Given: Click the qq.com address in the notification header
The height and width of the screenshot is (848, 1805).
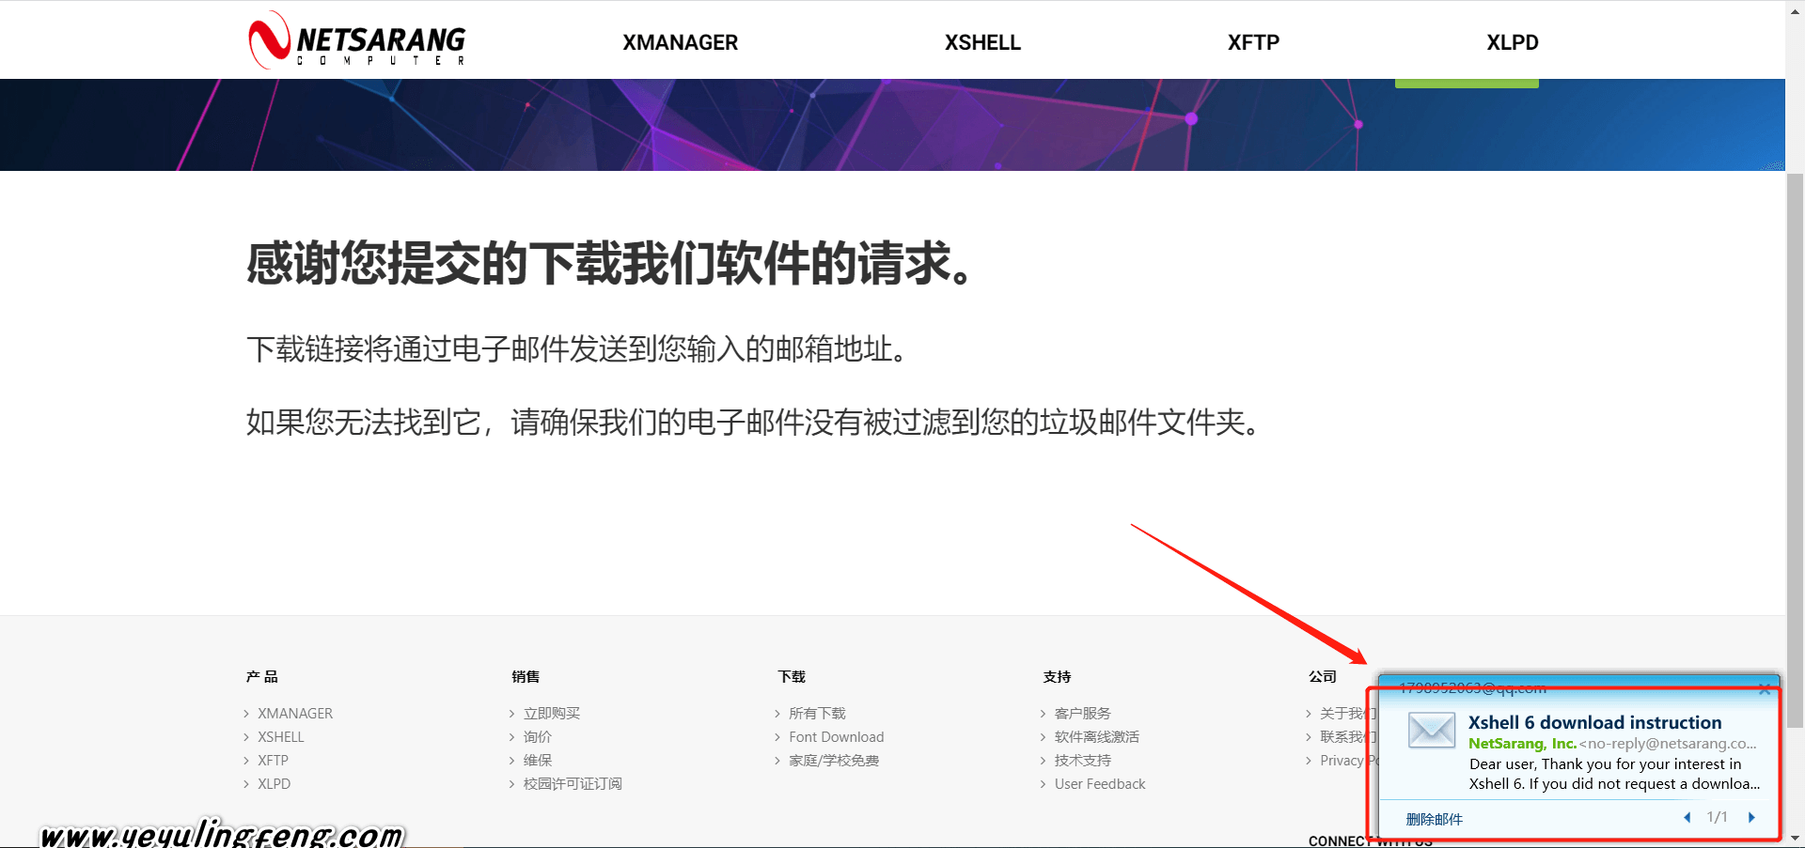Looking at the screenshot, I should point(1472,688).
